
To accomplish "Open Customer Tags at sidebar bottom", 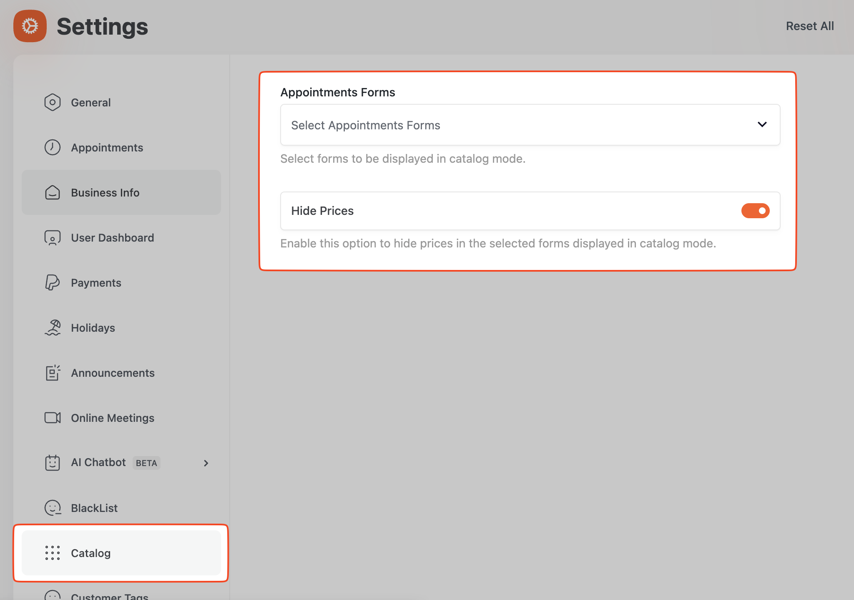I will [x=109, y=596].
